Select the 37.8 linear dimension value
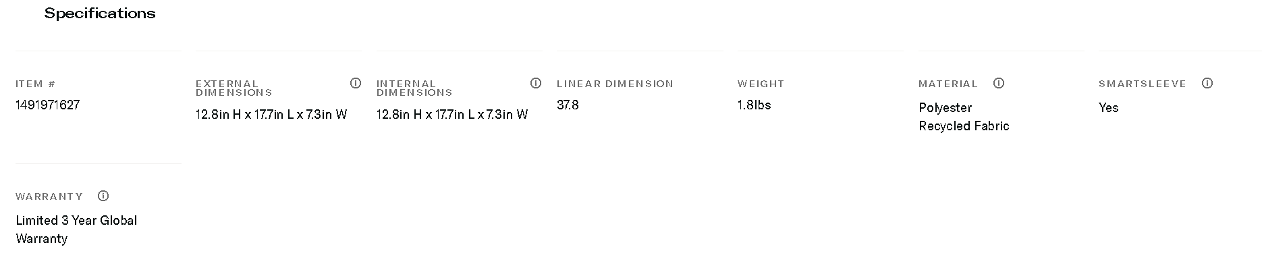Viewport: 1262px width, 270px height. [x=568, y=105]
